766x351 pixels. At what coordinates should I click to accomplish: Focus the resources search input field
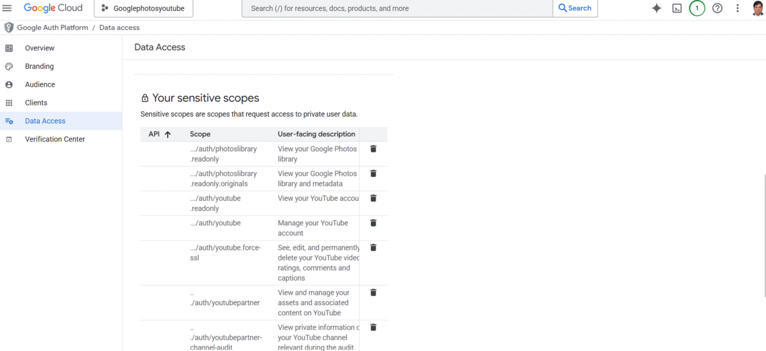[x=396, y=8]
